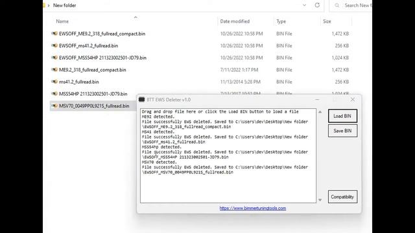Viewport: 415px width, 233px height.
Task: Click the search magnifier icon
Action: point(337,5)
